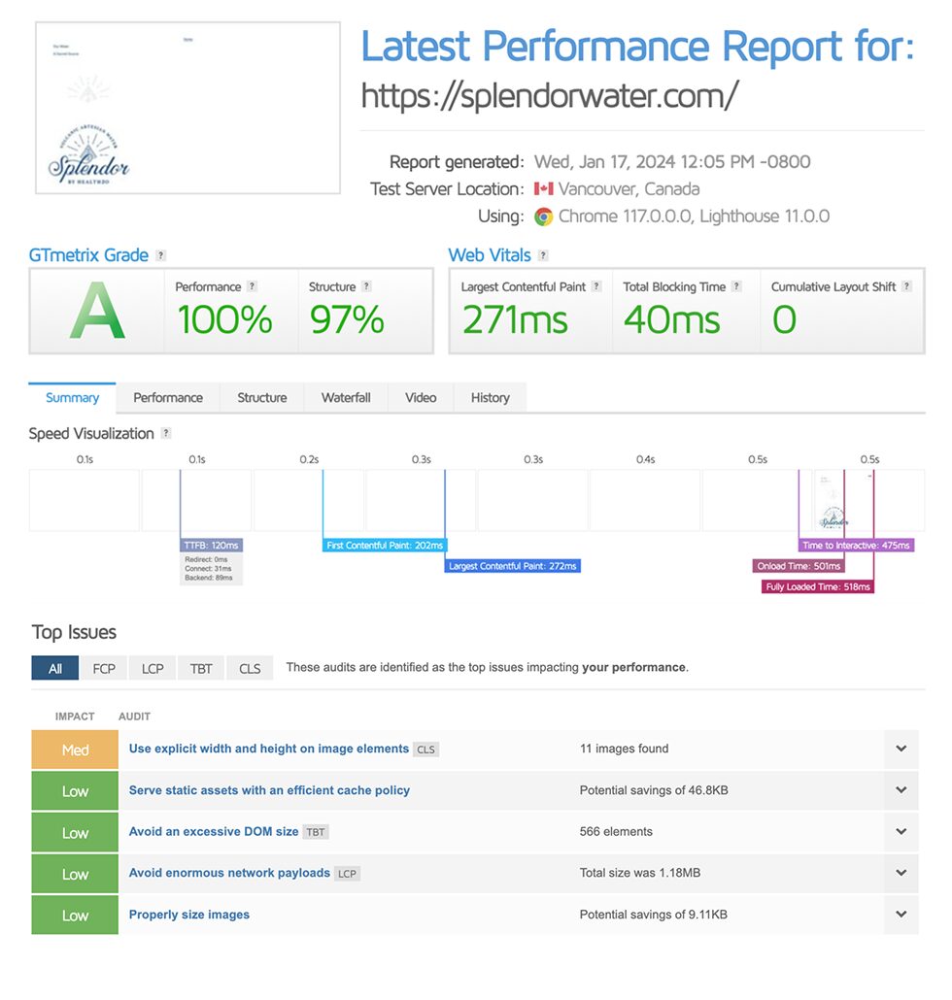Click Total Blocking Time help icon
This screenshot has height=1000, width=952.
(x=736, y=286)
